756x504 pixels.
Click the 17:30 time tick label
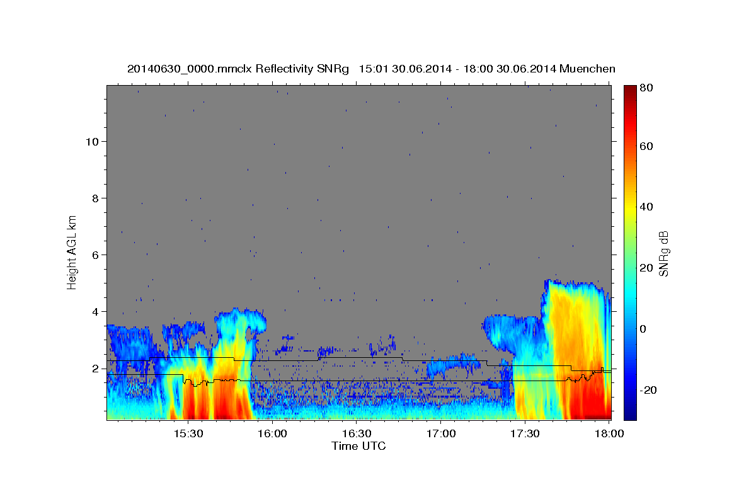(x=525, y=433)
